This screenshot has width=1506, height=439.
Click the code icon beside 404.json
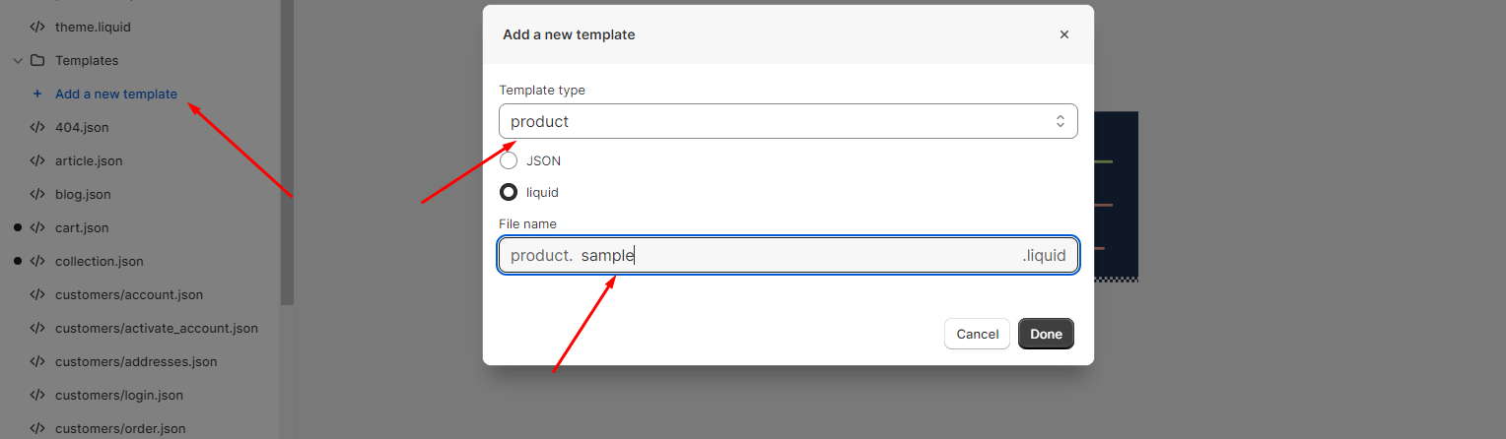pos(37,128)
